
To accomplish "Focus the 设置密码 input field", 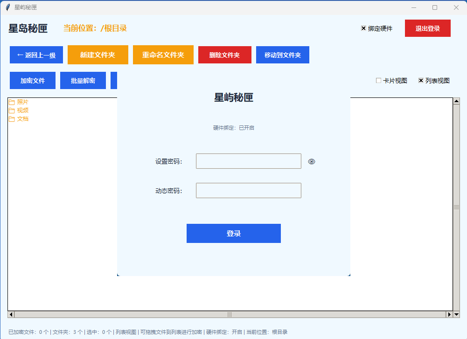I will click(249, 161).
